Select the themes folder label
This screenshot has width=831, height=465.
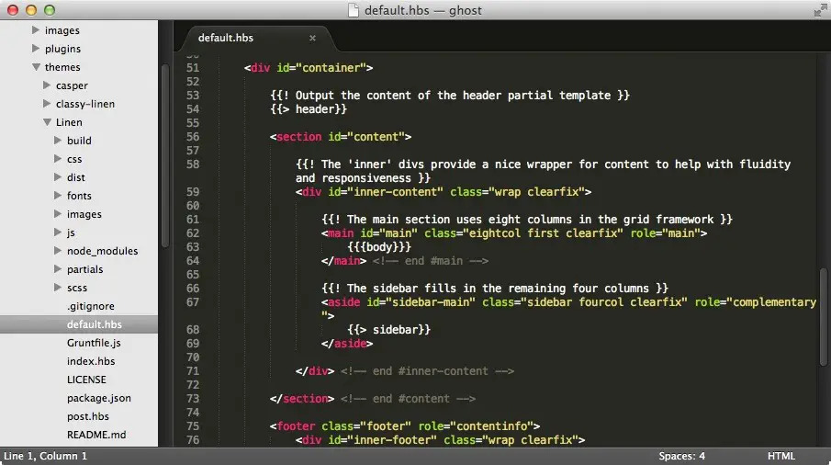coord(62,67)
